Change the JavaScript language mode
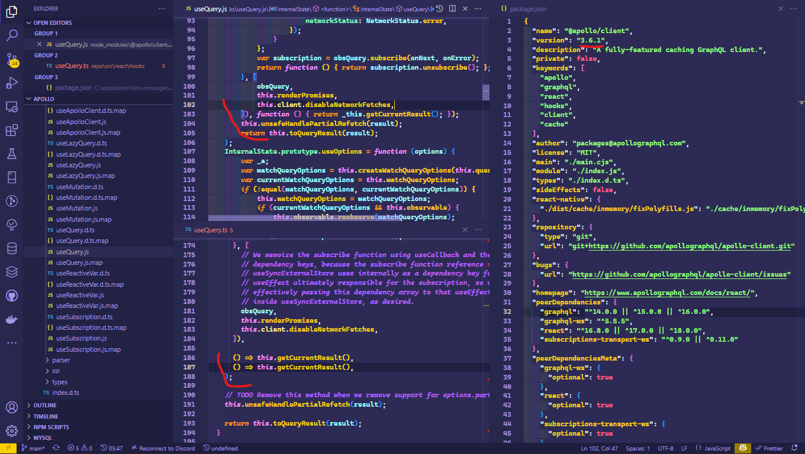This screenshot has width=805, height=454. coord(713,448)
